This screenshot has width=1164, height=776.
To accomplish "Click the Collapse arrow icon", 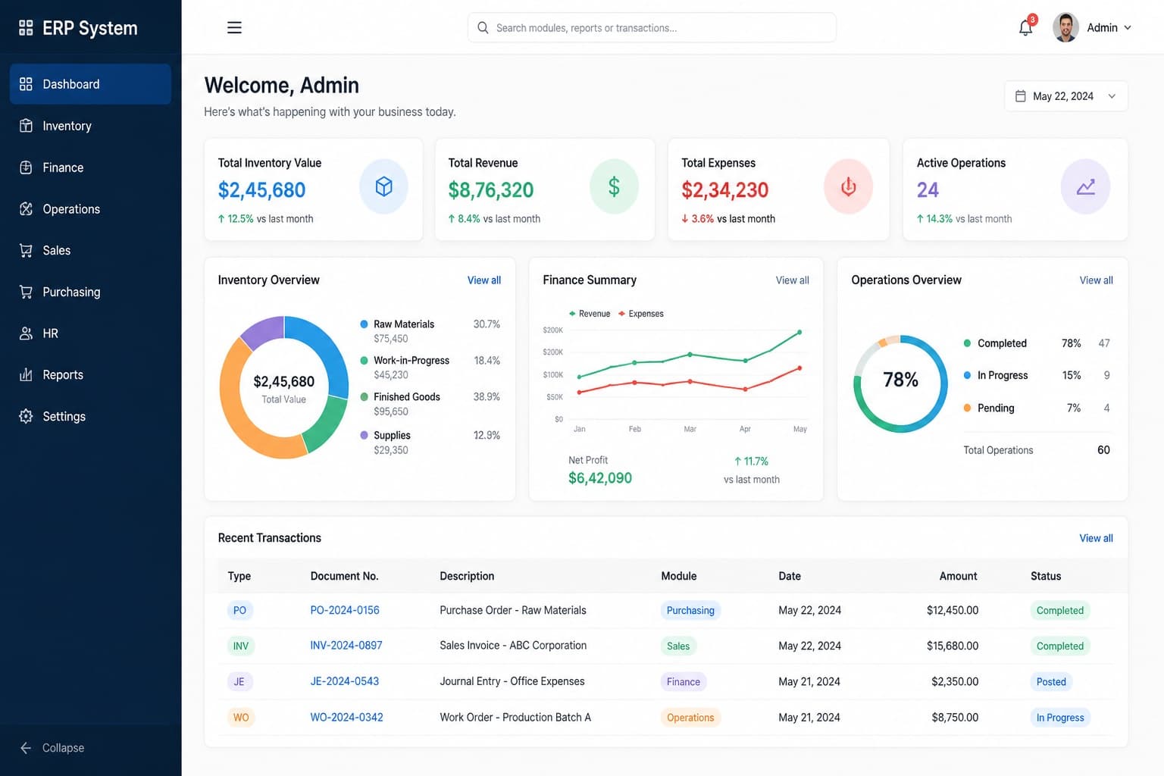I will point(26,748).
